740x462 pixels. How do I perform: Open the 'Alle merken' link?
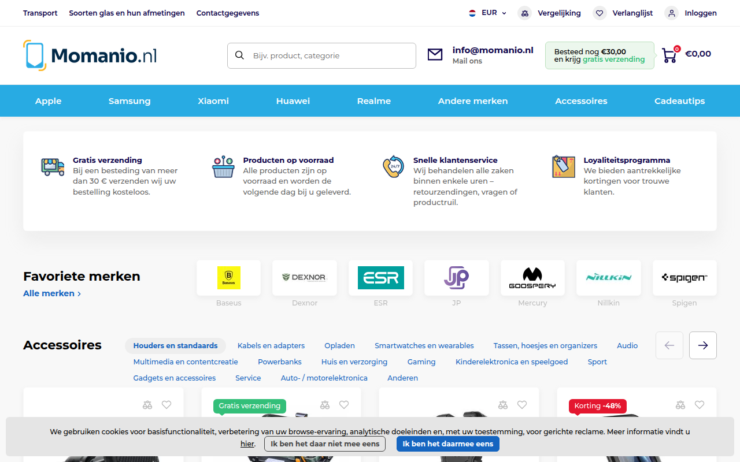point(52,293)
